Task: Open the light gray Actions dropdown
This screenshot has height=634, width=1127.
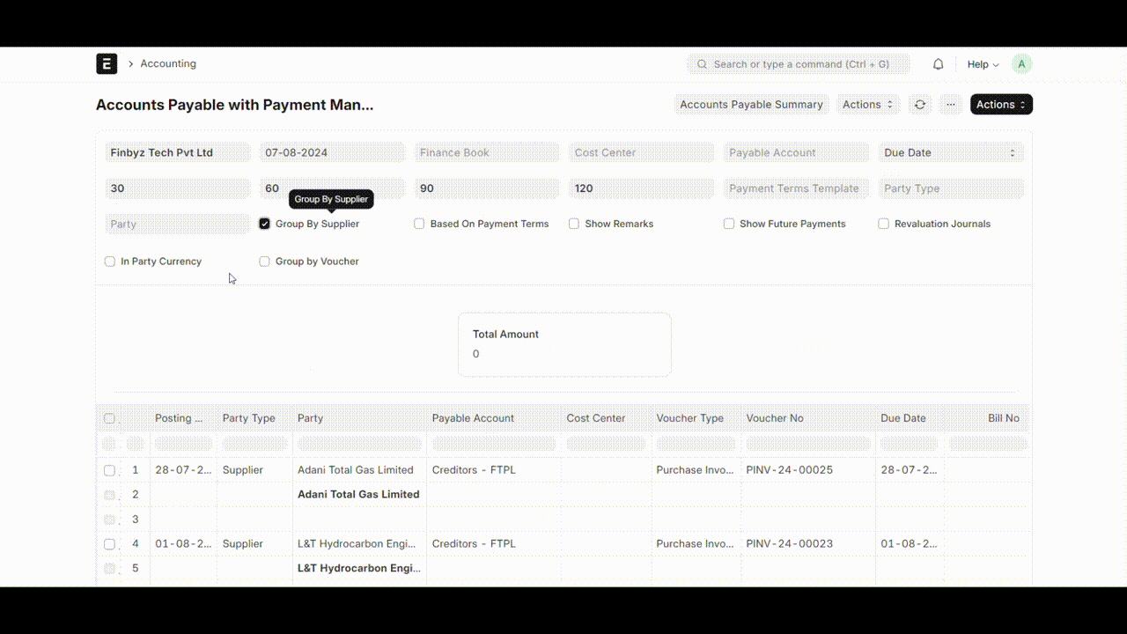Action: 868,105
